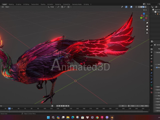Open Blender from the Windows taskbar
Viewport: 160px width, 120px height.
112,117
